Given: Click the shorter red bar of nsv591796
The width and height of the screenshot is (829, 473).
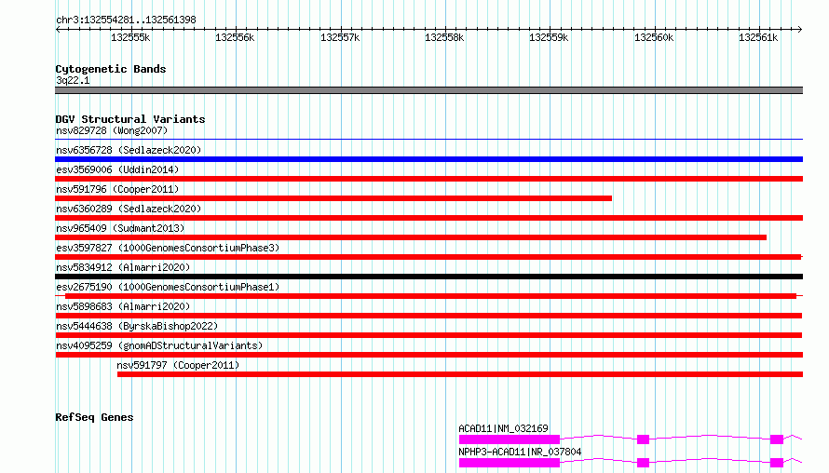Looking at the screenshot, I should point(333,198).
